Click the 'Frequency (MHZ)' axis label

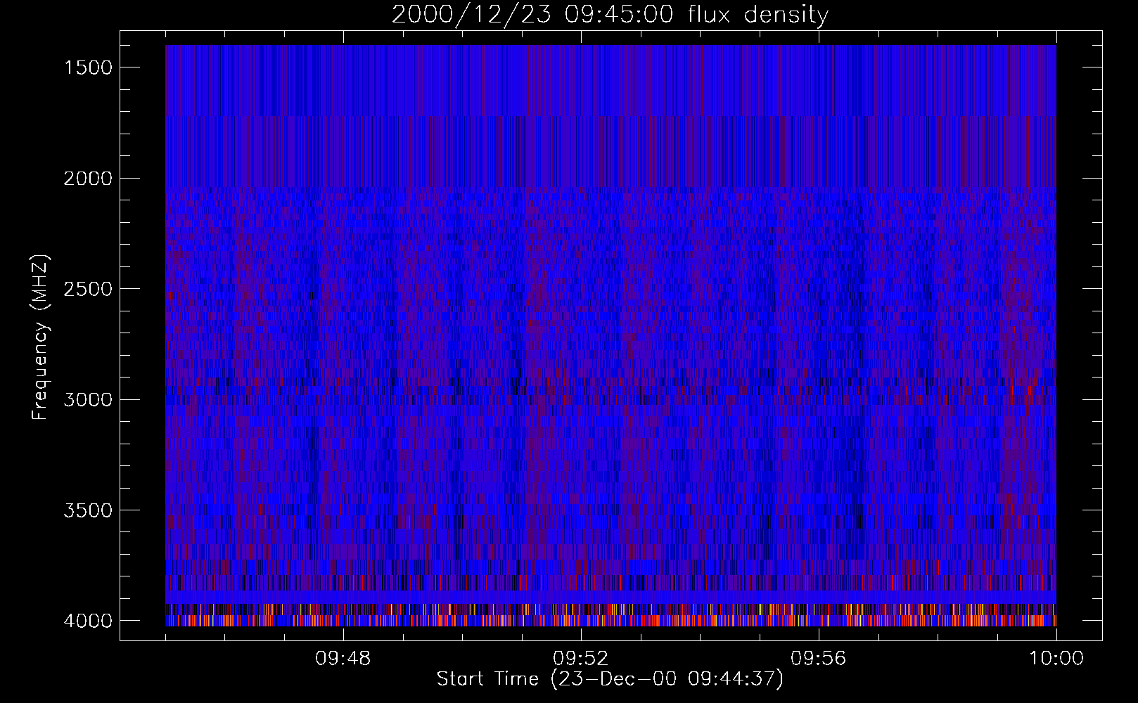[x=39, y=337]
